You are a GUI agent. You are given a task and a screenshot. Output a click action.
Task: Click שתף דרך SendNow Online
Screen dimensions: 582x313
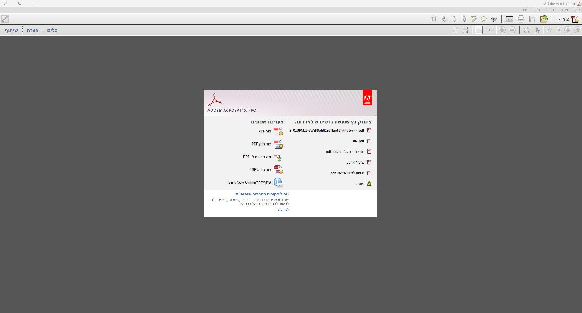(x=256, y=182)
